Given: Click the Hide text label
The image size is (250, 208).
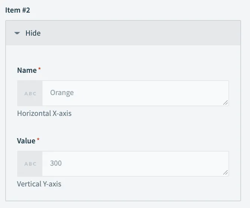Looking at the screenshot, I should 33,33.
